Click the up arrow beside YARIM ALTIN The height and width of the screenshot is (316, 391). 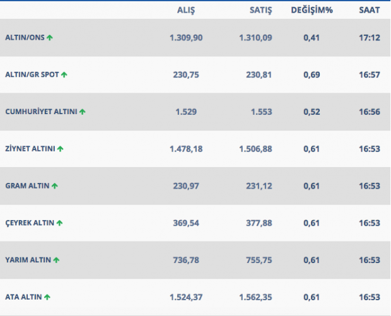[x=57, y=260]
